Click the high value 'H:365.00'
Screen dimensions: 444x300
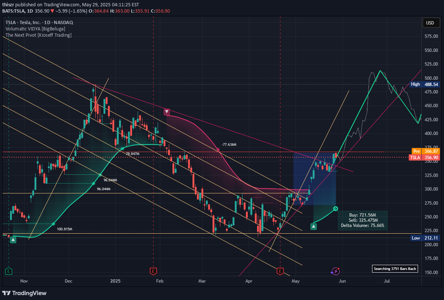click(120, 11)
